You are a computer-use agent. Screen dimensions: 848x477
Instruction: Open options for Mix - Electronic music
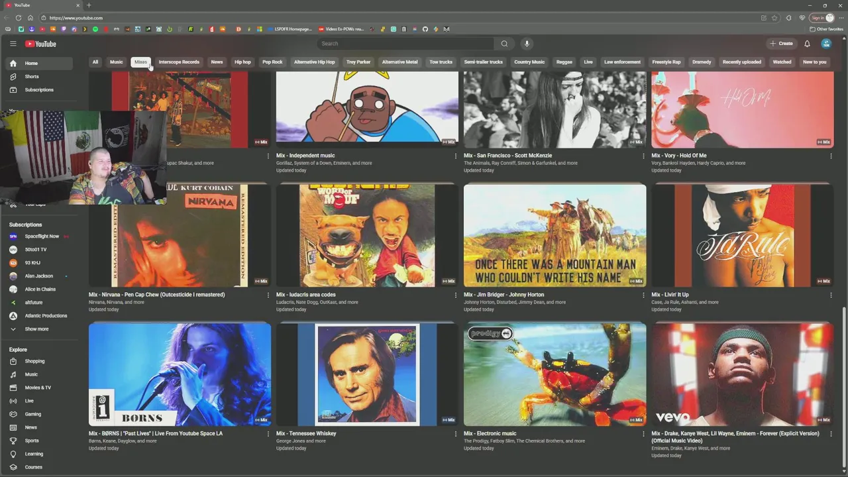[x=643, y=434]
